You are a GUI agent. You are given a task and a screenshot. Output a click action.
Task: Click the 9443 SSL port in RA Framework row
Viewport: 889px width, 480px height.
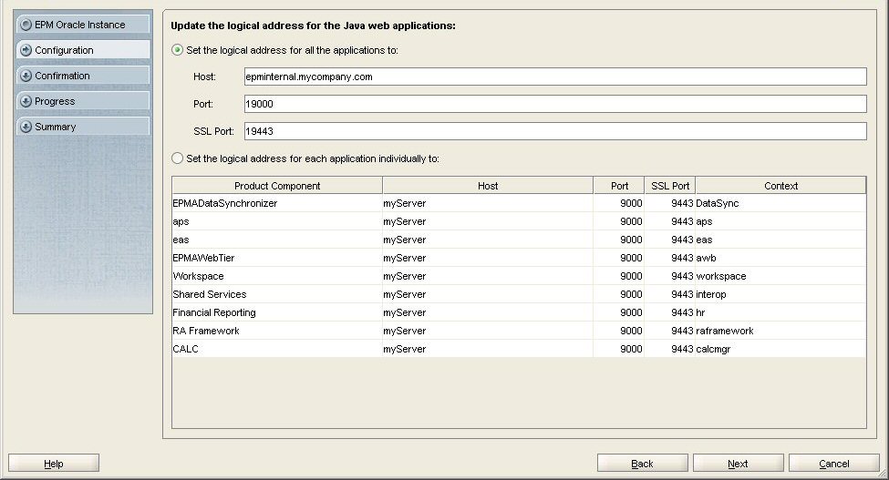click(670, 330)
